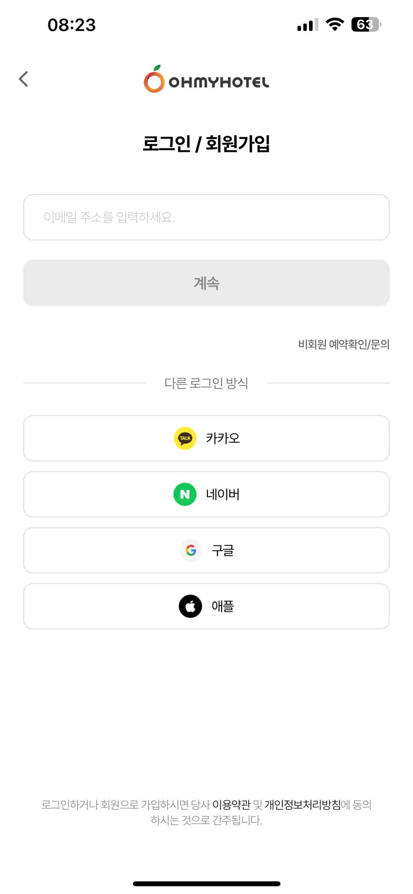Tap the OHMYHOTEL logo
The height and width of the screenshot is (894, 413).
pyautogui.click(x=206, y=80)
